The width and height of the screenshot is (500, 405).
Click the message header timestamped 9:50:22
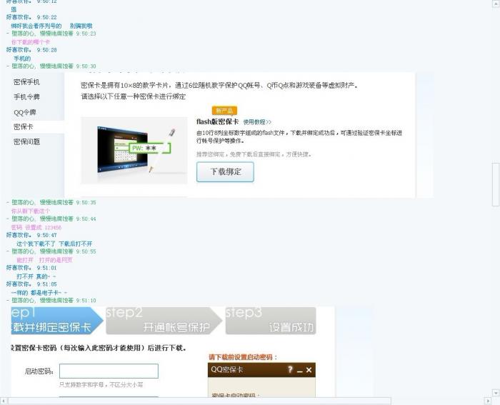pos(31,17)
